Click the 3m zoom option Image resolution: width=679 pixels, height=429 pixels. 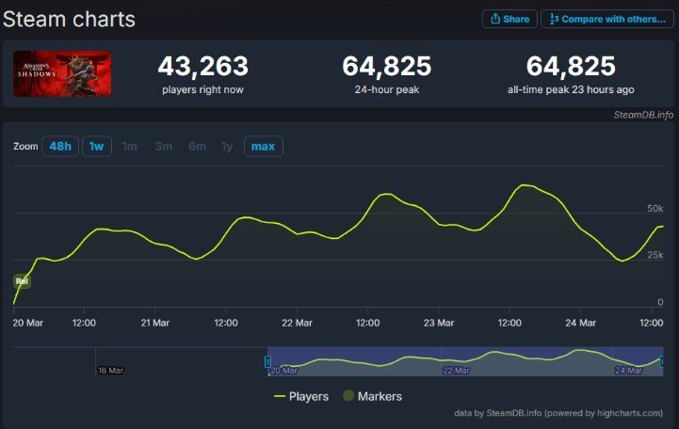pos(164,146)
